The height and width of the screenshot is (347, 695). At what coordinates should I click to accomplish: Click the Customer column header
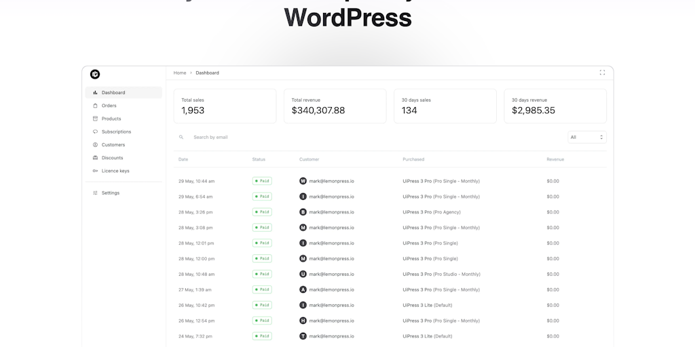click(x=309, y=159)
